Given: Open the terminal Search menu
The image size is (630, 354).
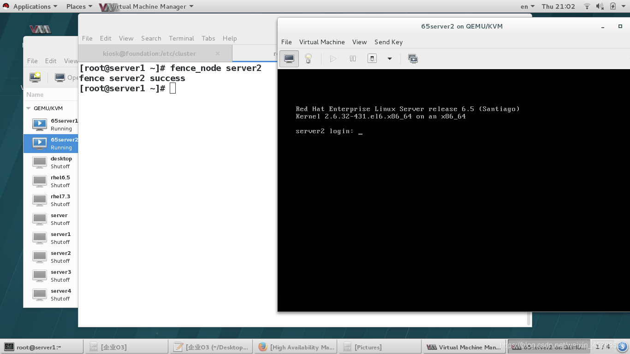Looking at the screenshot, I should coord(151,38).
